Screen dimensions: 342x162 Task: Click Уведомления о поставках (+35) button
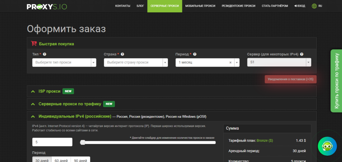click(291, 79)
